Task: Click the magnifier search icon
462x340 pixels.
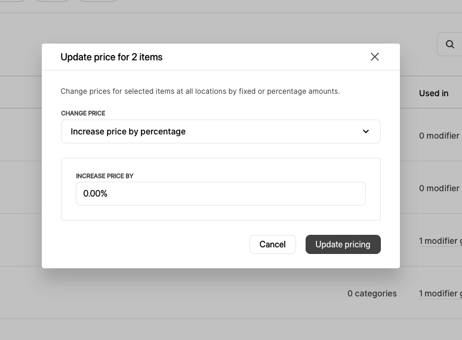Action: [x=449, y=44]
